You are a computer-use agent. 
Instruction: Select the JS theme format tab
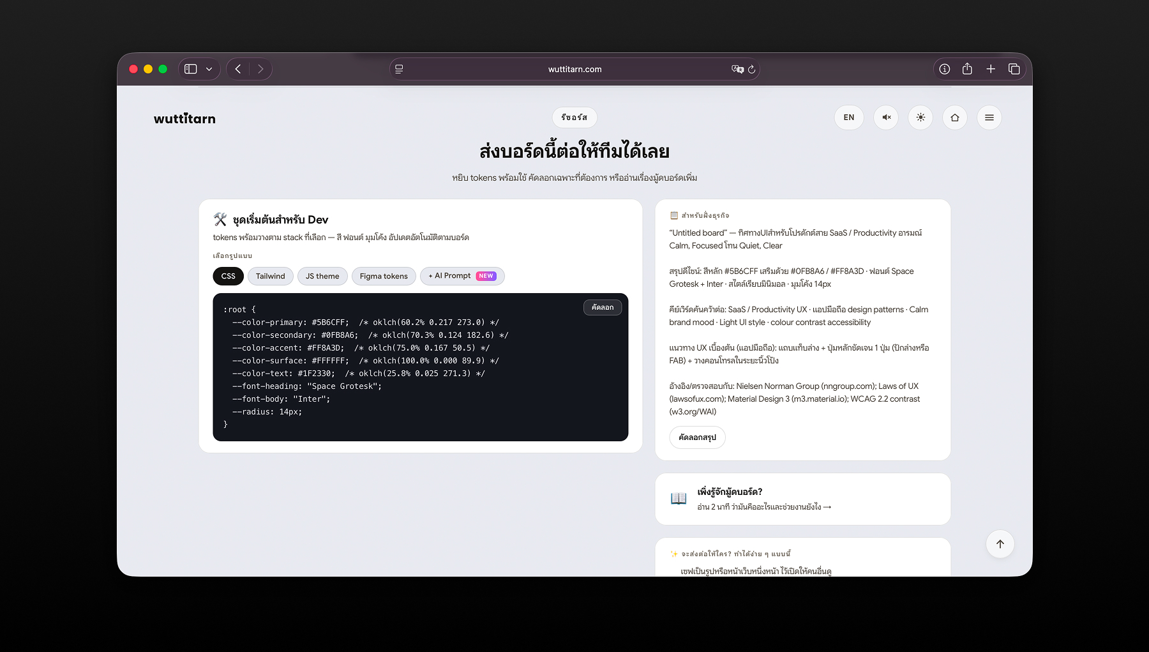coord(322,276)
